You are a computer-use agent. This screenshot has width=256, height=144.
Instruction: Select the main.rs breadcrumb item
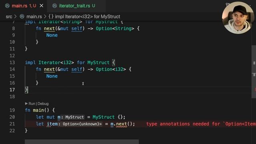click(x=34, y=16)
